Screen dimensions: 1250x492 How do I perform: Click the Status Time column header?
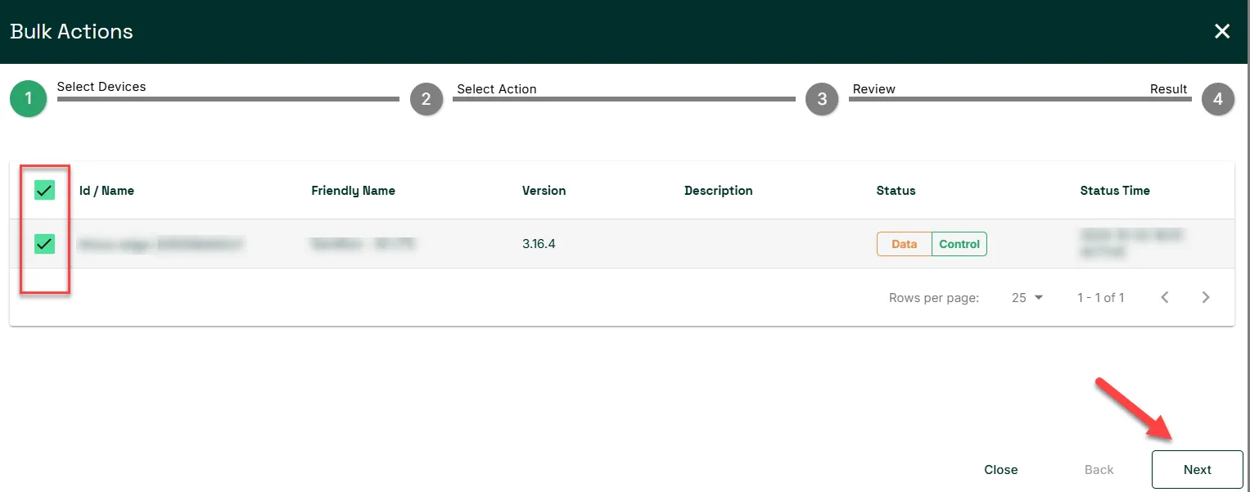1115,191
